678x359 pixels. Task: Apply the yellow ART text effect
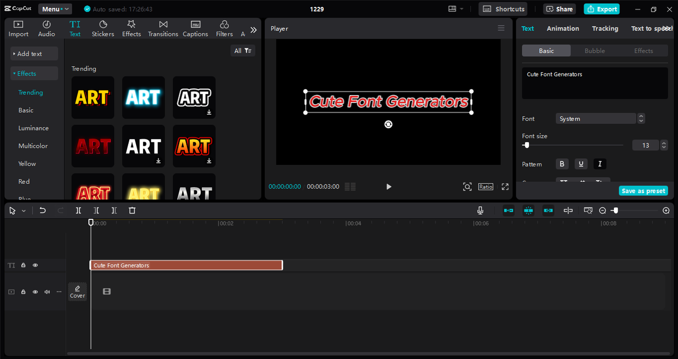tap(93, 97)
